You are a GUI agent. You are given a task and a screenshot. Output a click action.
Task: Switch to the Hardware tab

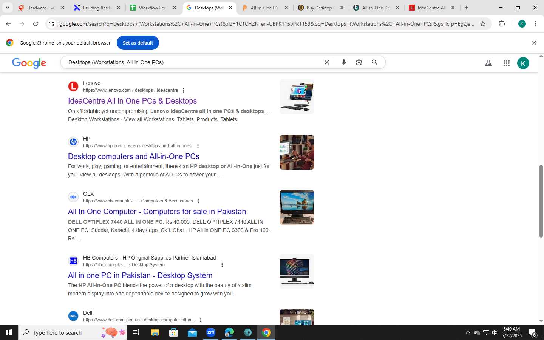tap(41, 8)
